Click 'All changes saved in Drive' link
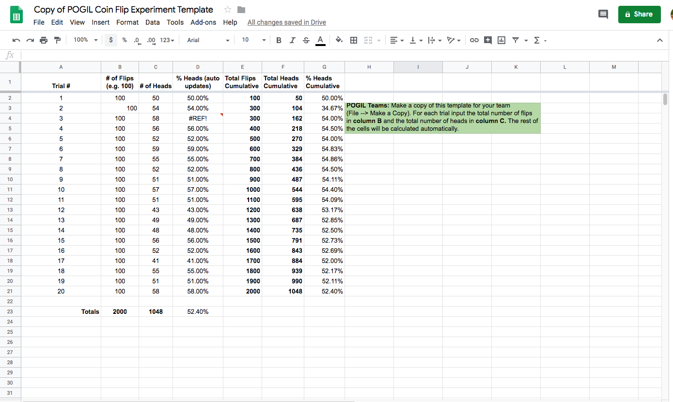673x402 pixels. click(286, 22)
